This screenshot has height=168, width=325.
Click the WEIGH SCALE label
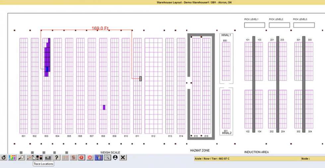tap(110, 152)
